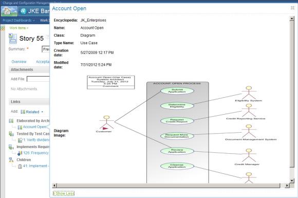This screenshot has width=298, height=198.
Task: Select the Submit Application use case oval
Action: coord(177,91)
